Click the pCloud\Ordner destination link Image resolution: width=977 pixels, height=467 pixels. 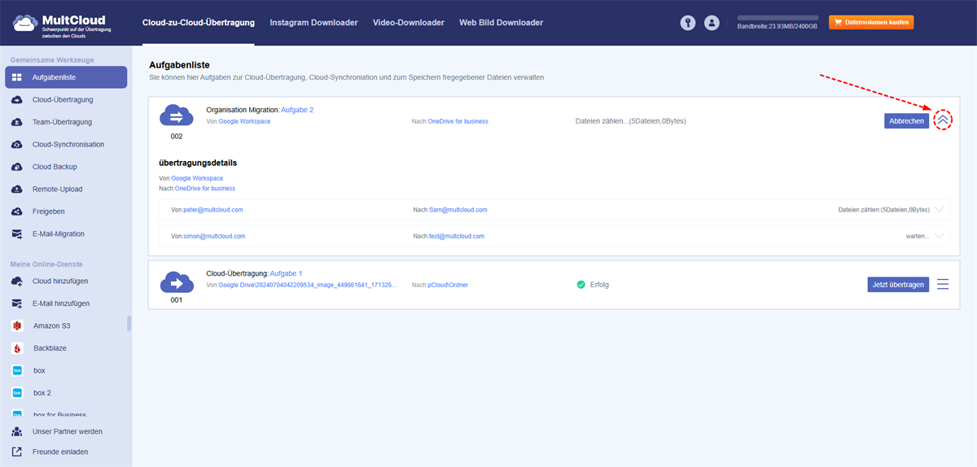448,286
